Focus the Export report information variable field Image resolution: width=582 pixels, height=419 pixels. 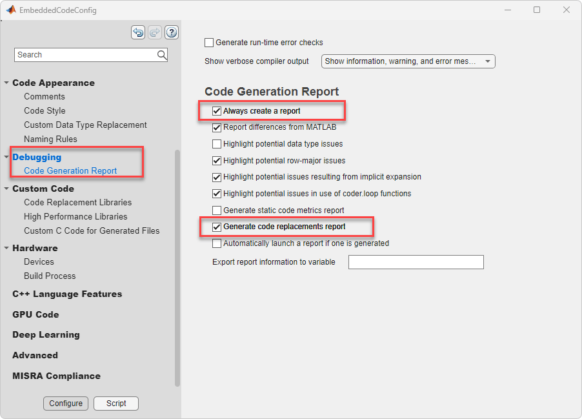[x=416, y=262]
